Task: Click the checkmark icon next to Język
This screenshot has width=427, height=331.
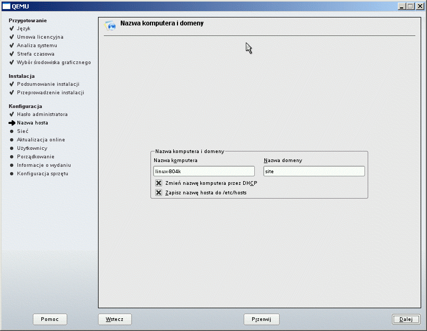Action: pos(12,29)
